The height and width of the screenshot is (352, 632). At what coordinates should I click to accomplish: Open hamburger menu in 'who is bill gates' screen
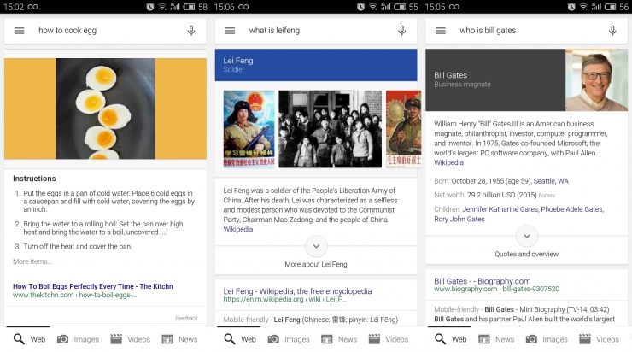(x=441, y=31)
